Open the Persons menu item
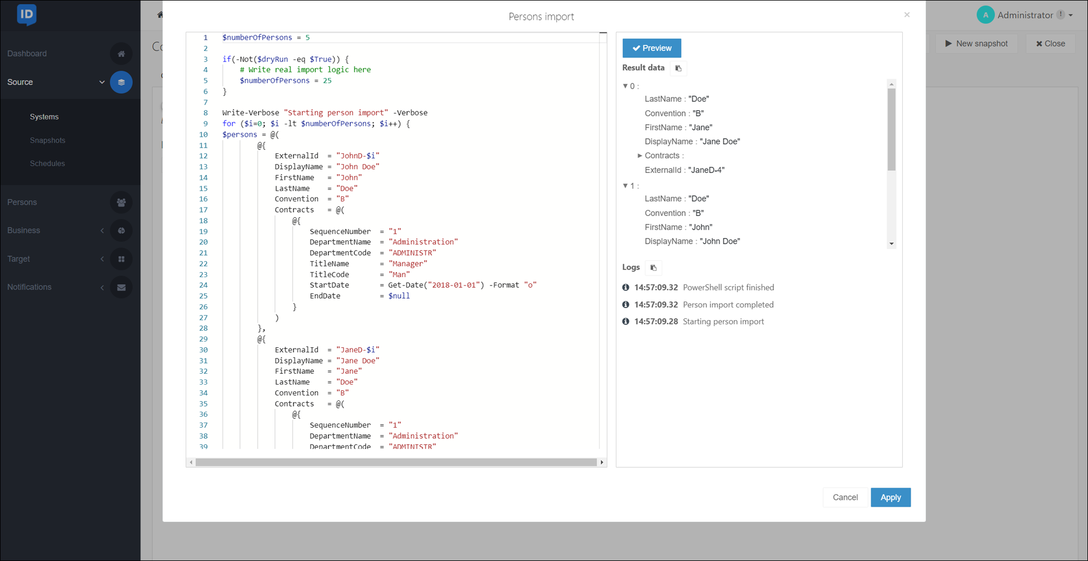 point(22,202)
